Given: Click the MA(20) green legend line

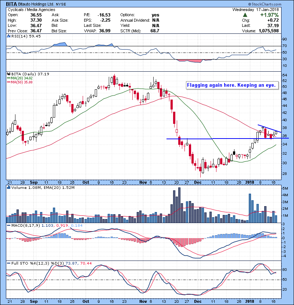Looking at the screenshot, I should 8,78.
